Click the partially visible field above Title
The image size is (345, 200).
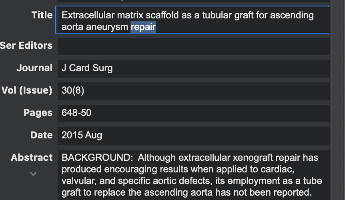click(x=194, y=1)
